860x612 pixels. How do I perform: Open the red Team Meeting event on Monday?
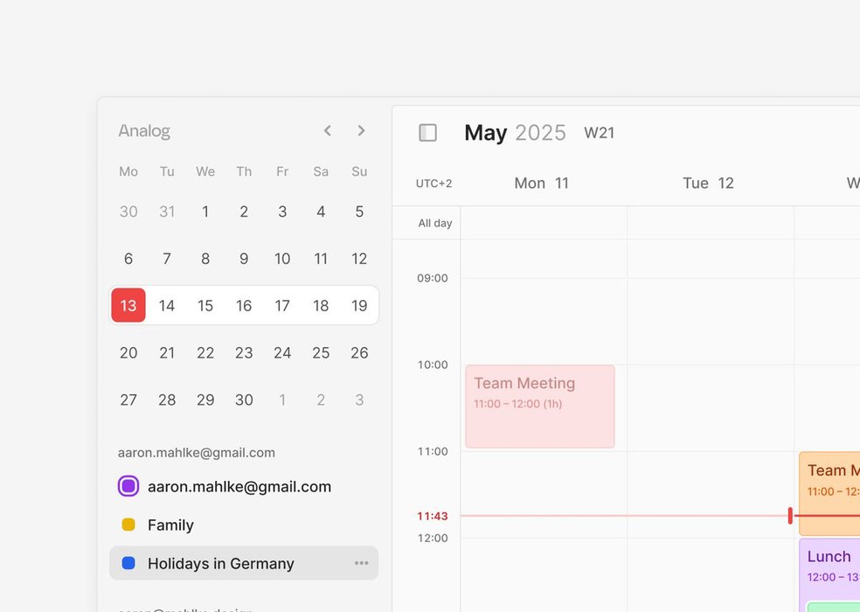click(539, 406)
